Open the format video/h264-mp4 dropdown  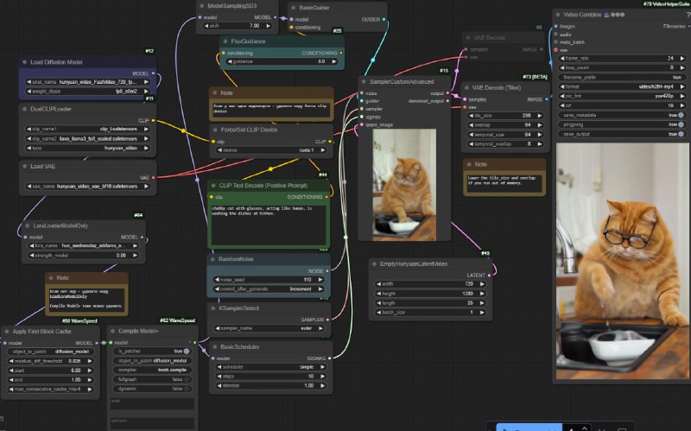point(622,87)
